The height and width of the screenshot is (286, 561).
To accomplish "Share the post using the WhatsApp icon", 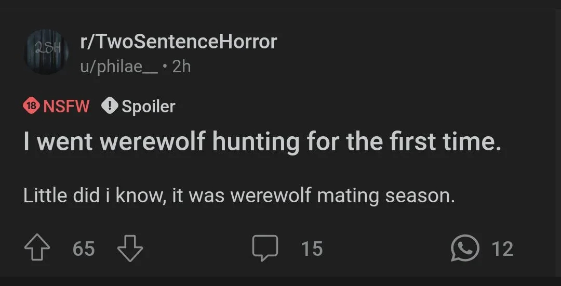I will (x=464, y=249).
